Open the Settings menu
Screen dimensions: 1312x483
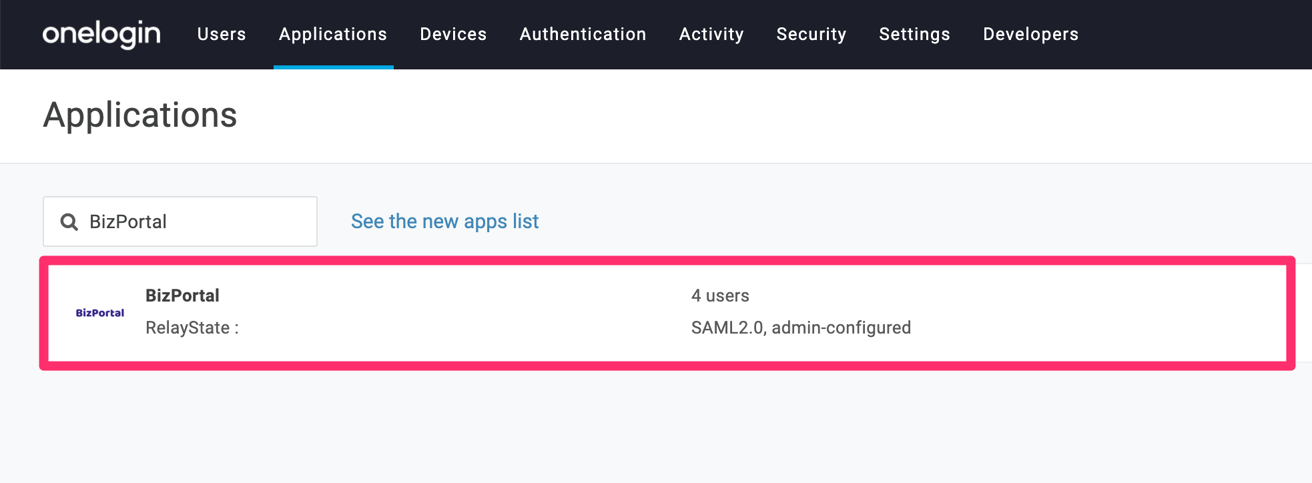(x=914, y=34)
